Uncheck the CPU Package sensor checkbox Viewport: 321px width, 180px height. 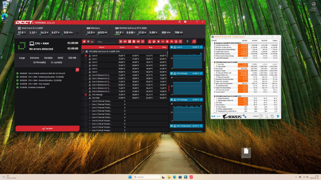point(85,95)
